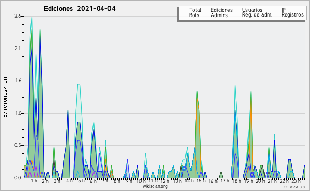The image size is (310, 191).
Task: Select the 'Admins.' legend entry
Action: (220, 15)
